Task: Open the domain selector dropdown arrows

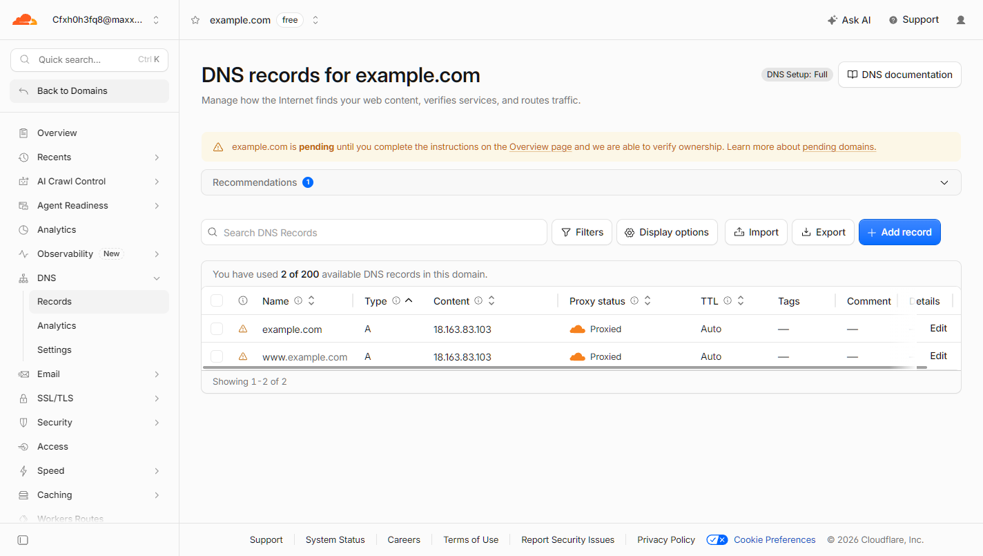Action: point(315,20)
